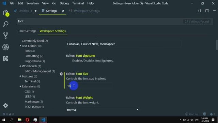Open the Help menu
Image resolution: width=218 pixels, height=123 pixels.
click(90, 3)
